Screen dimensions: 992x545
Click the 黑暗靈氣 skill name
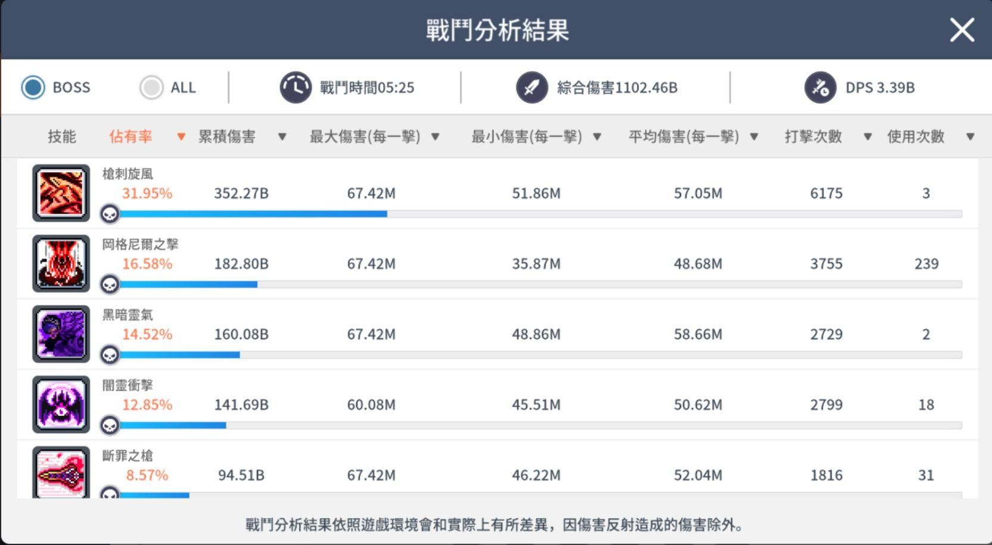coord(128,314)
